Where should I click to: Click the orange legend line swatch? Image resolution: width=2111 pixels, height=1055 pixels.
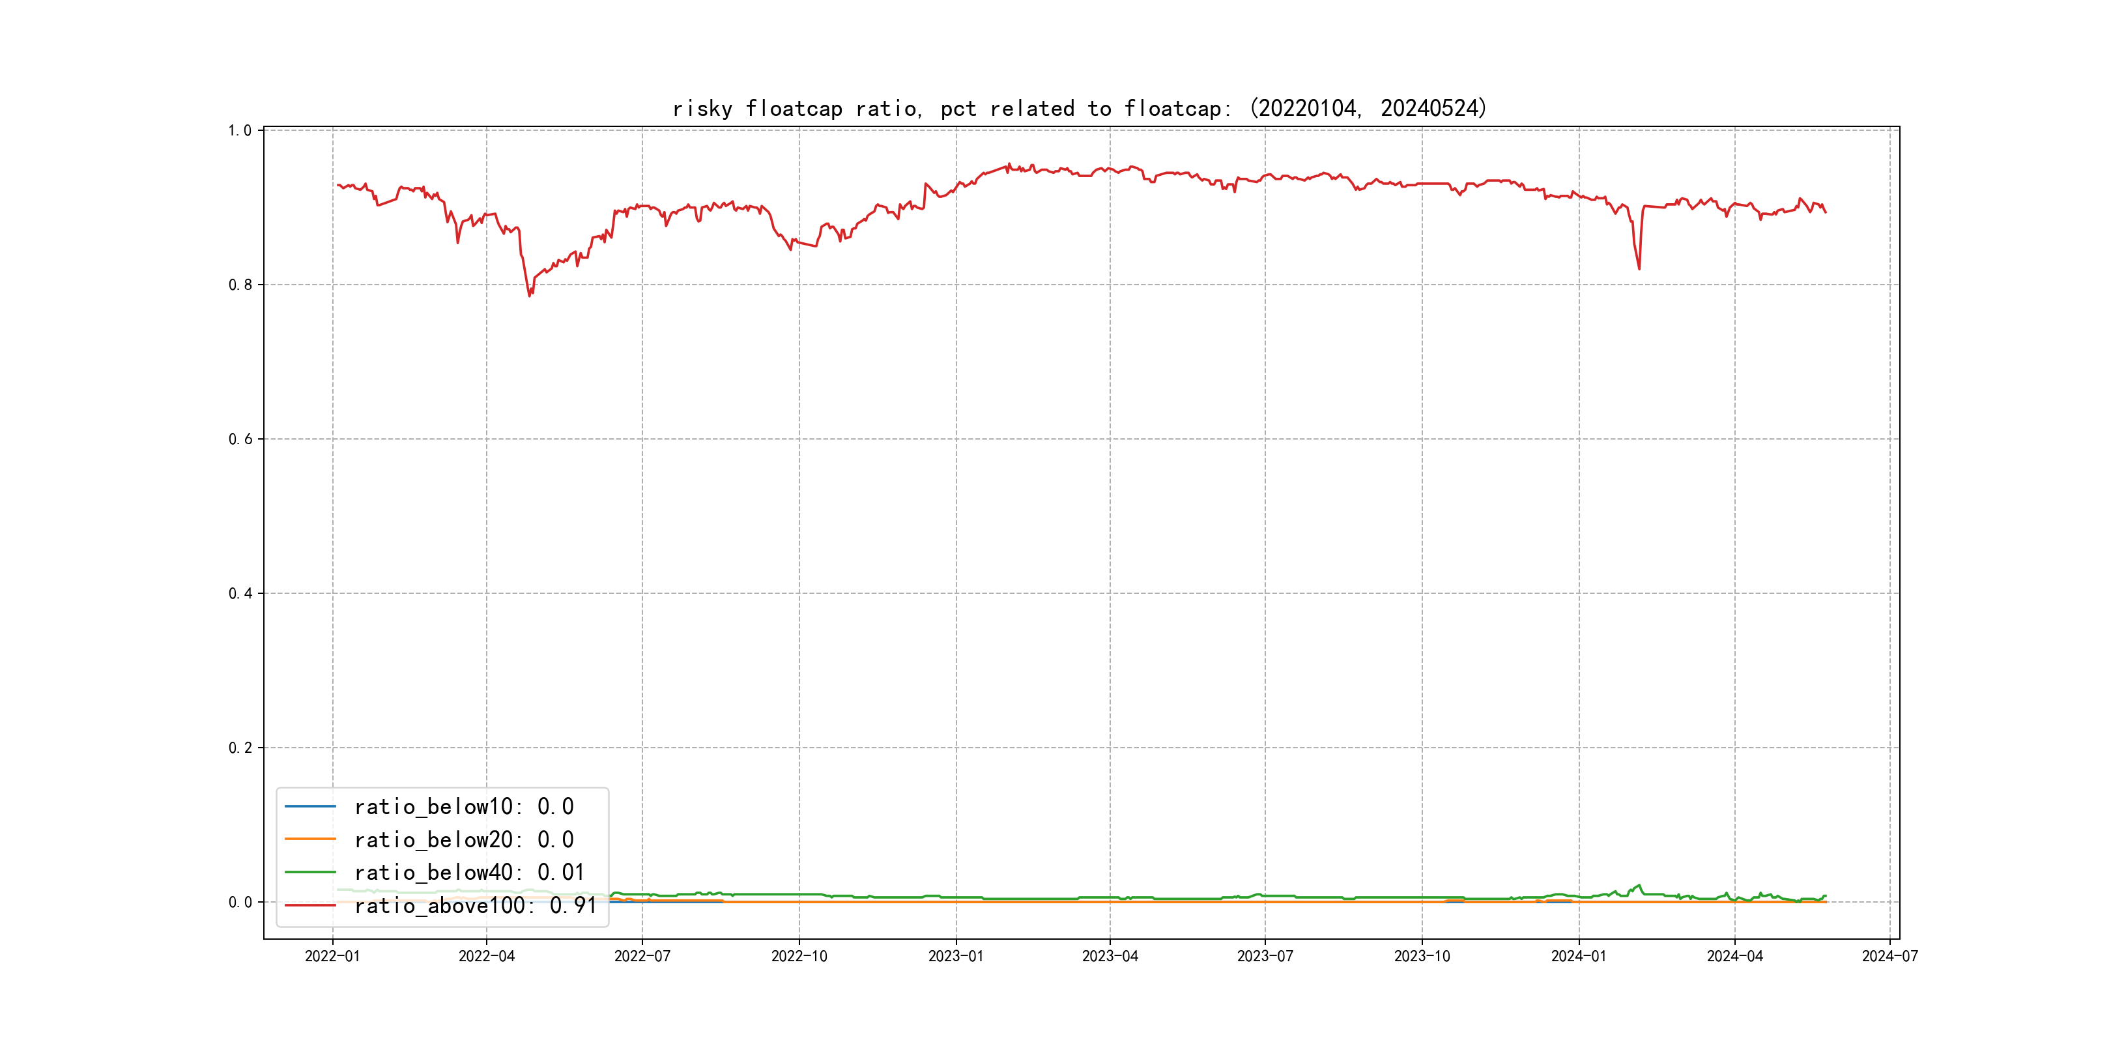pyautogui.click(x=309, y=839)
